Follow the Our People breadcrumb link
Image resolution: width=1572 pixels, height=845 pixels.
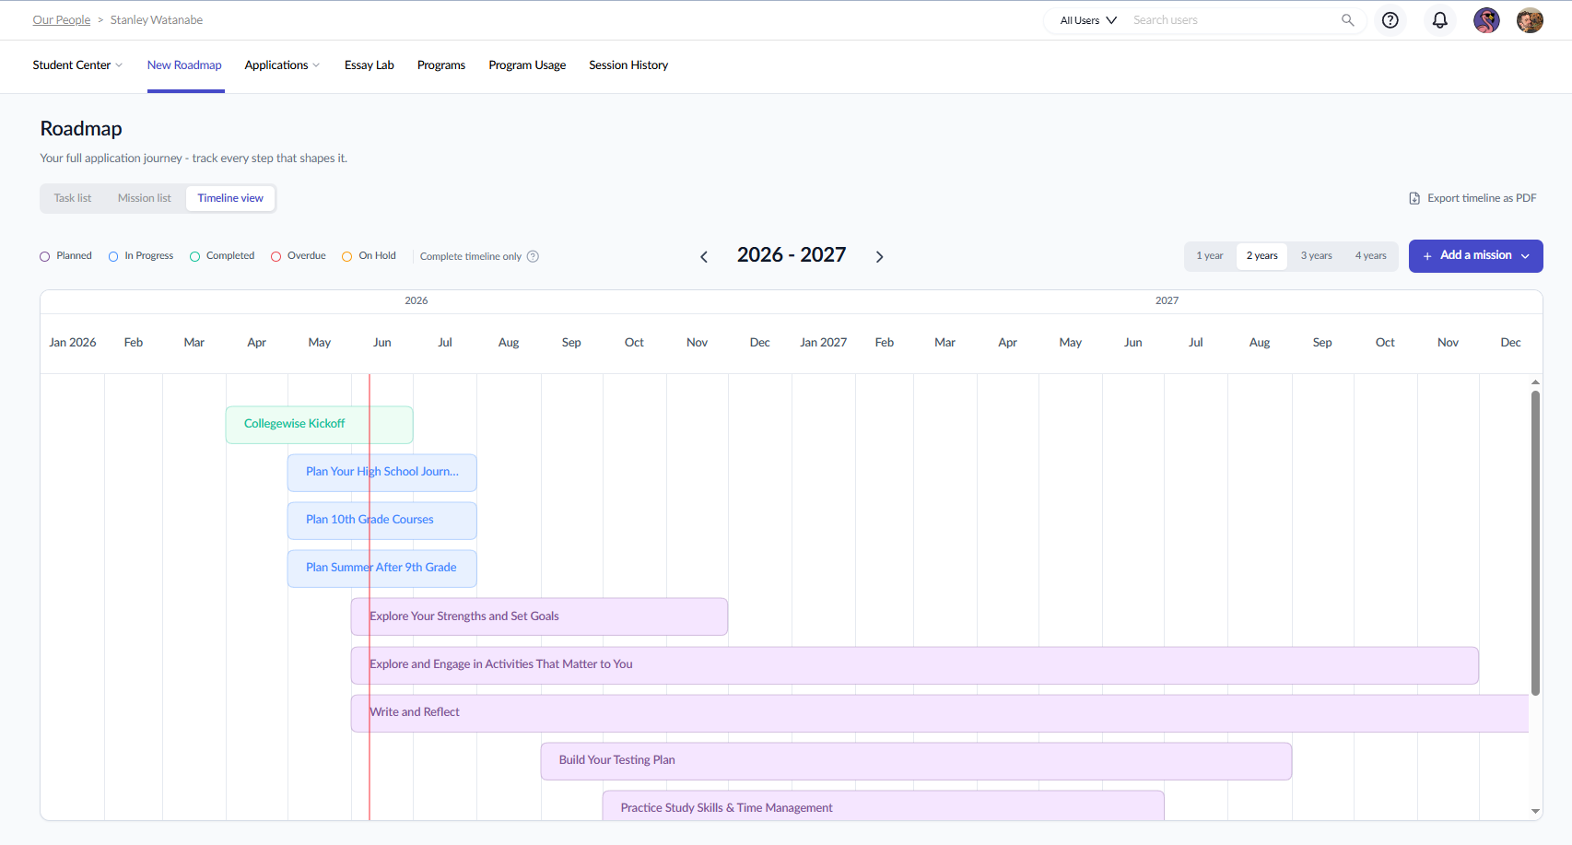point(62,20)
